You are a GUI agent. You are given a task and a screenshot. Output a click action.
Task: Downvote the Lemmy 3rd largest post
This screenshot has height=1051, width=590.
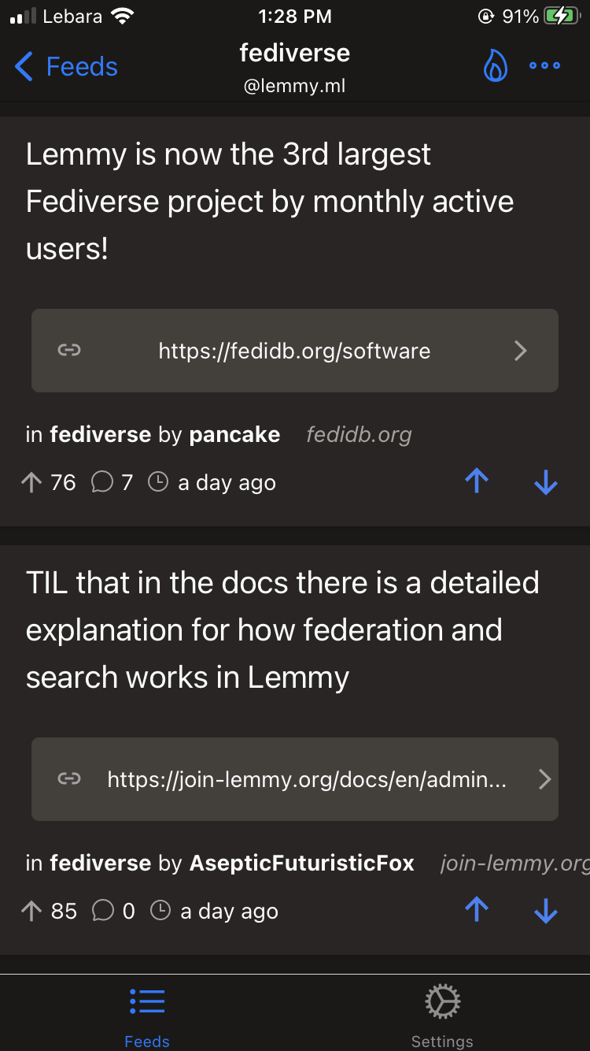(x=545, y=481)
